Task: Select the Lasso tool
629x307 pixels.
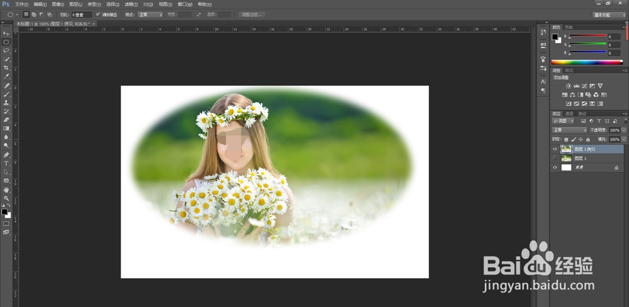Action: pyautogui.click(x=6, y=50)
